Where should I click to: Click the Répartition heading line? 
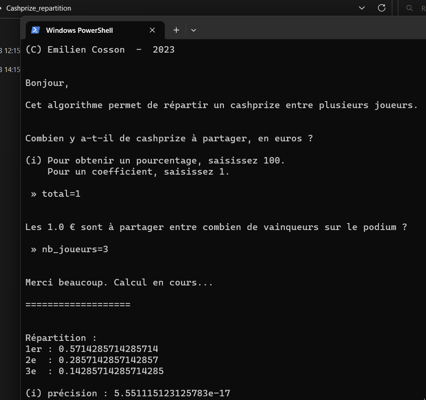coord(60,337)
